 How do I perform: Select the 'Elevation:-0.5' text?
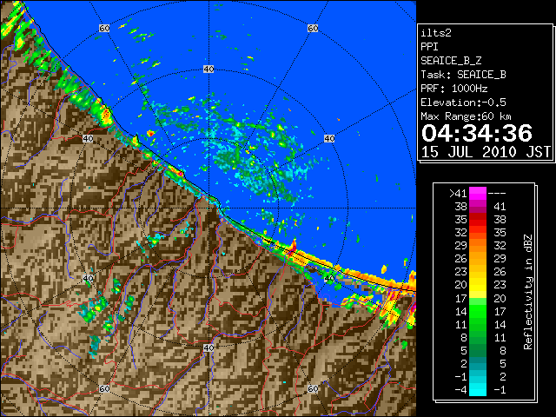pos(463,103)
